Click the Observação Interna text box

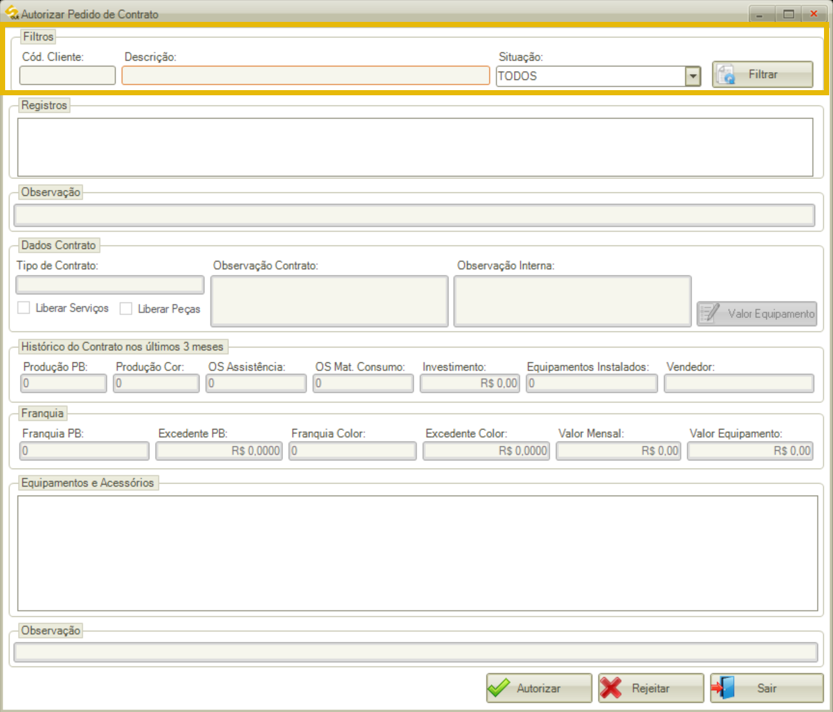(572, 301)
